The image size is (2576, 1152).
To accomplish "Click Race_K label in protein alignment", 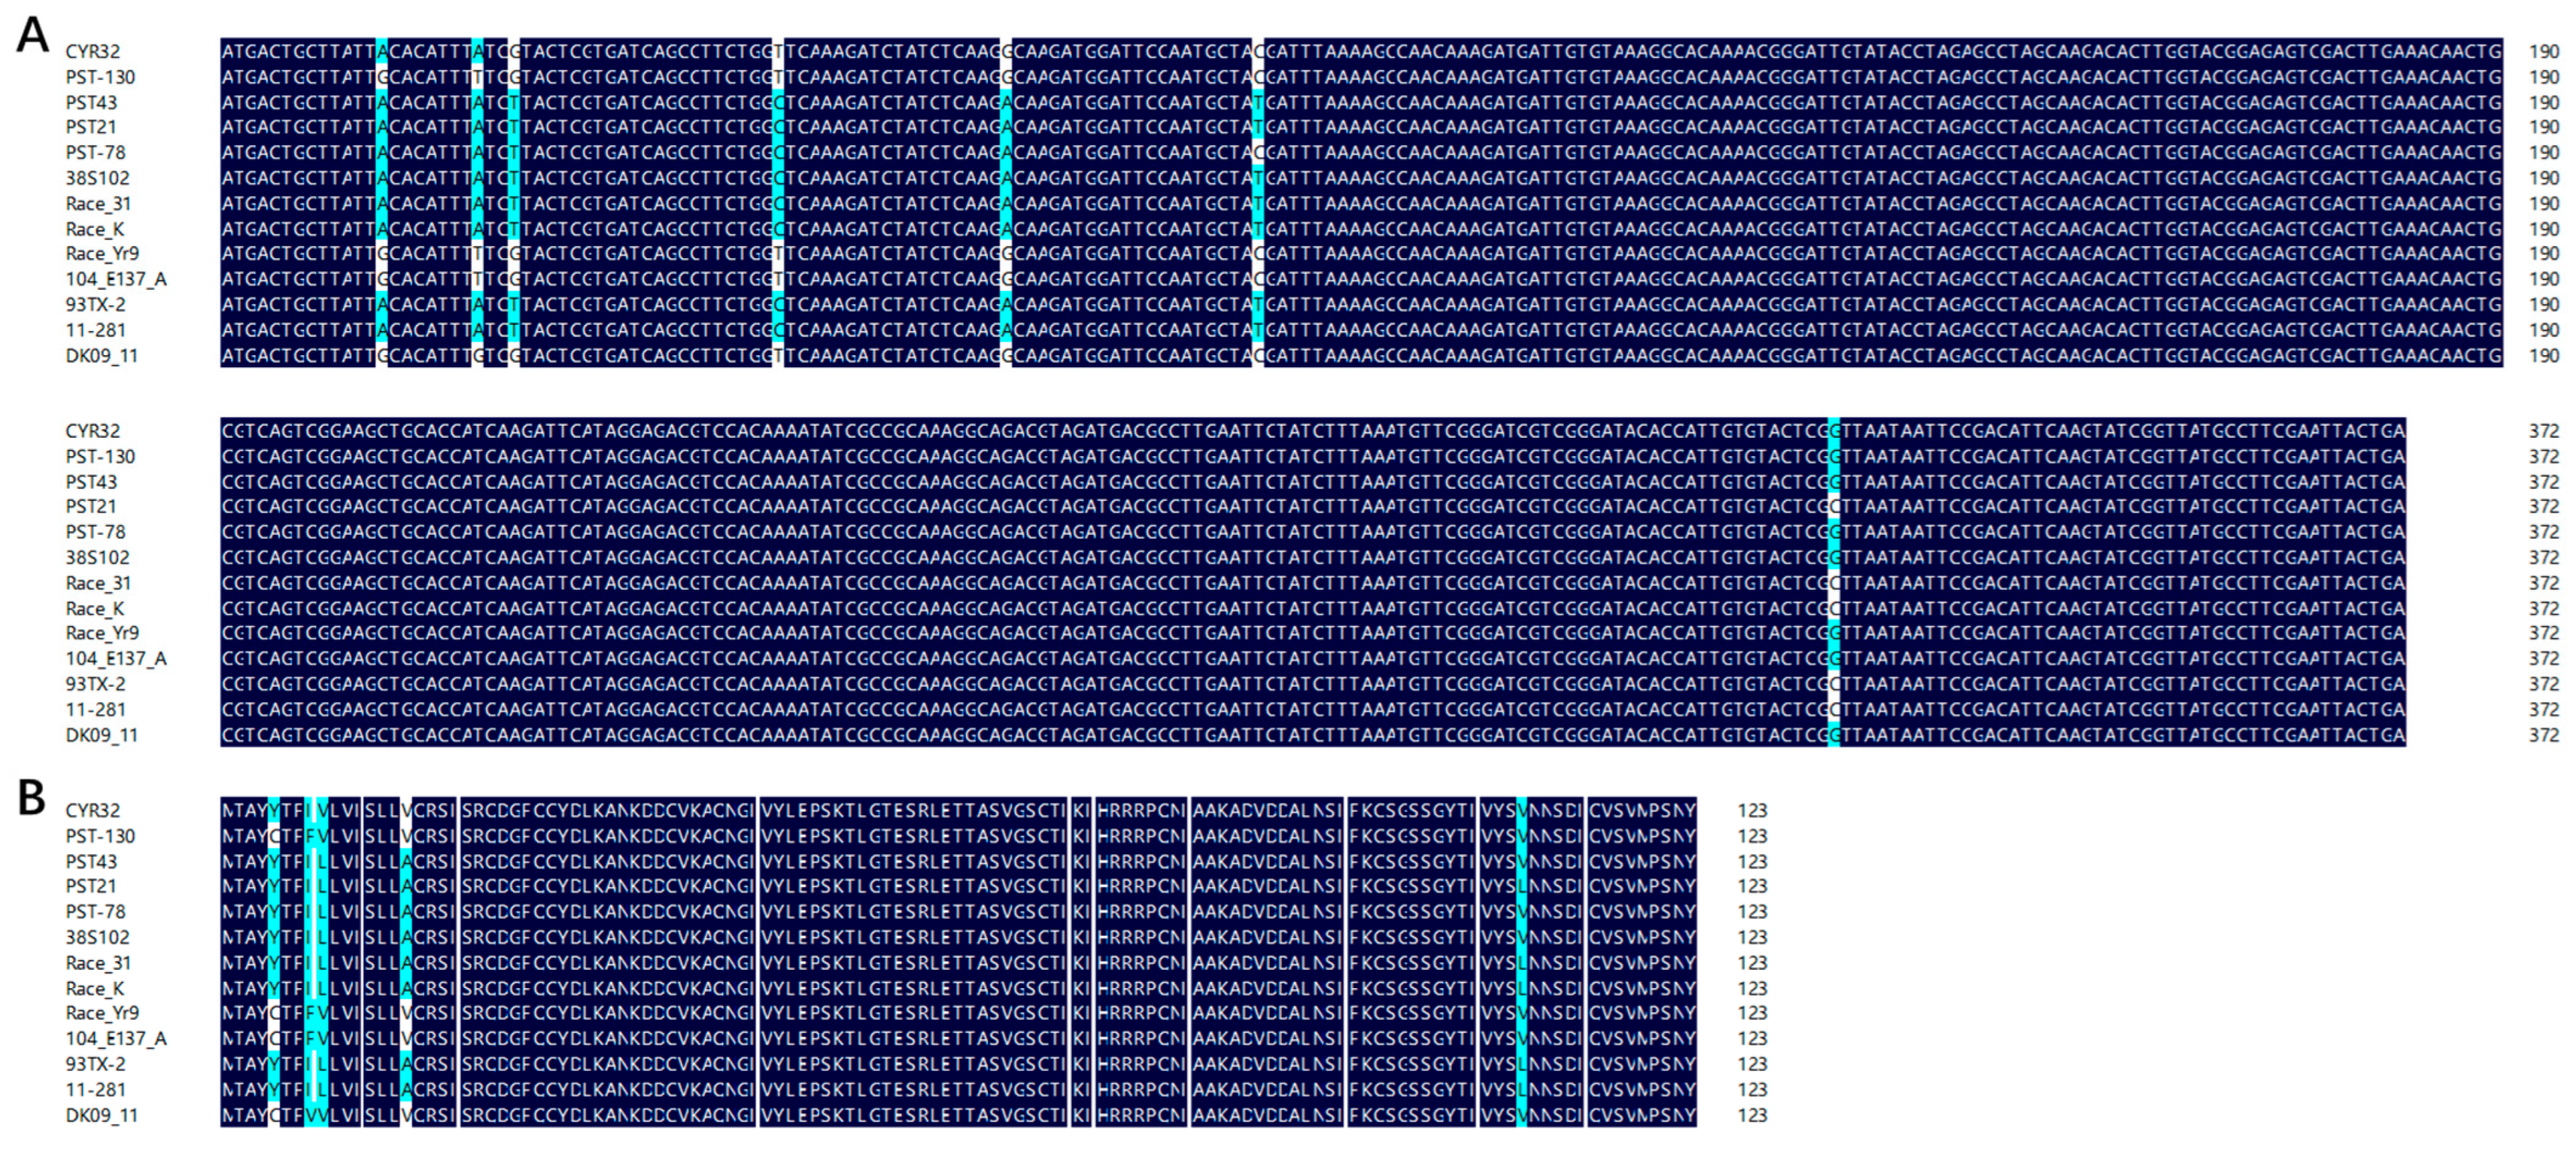I will [95, 988].
